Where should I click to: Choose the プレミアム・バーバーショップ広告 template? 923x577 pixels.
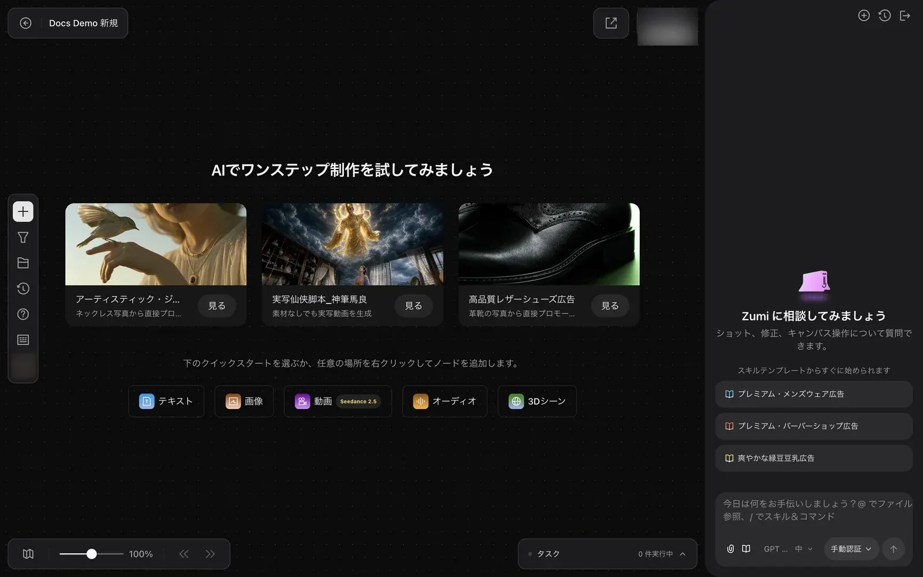click(x=814, y=426)
